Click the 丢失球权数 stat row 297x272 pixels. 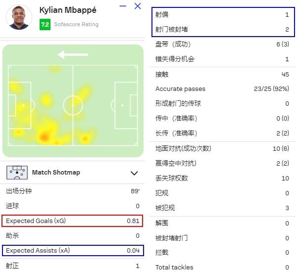coord(222,178)
